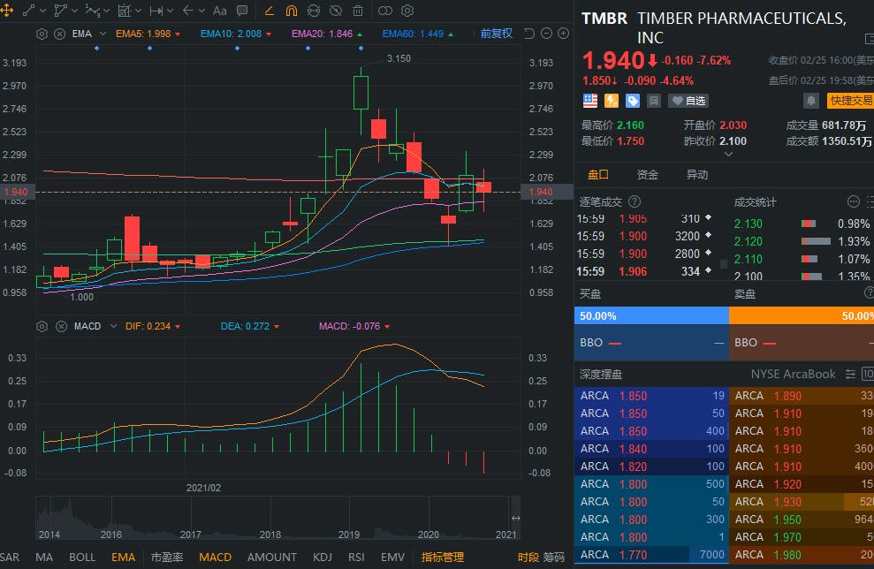The height and width of the screenshot is (569, 874).
Task: Click the overlapping circles compare icon
Action: point(385,10)
